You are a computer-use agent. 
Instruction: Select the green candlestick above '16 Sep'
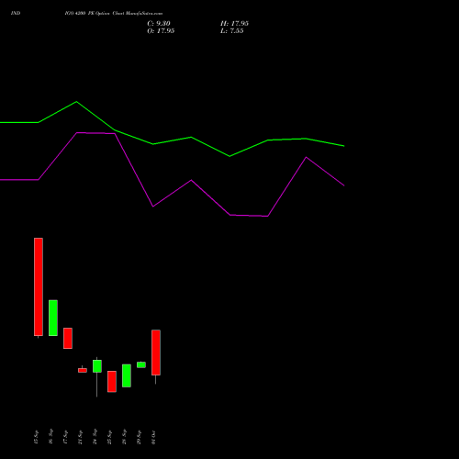pos(53,318)
